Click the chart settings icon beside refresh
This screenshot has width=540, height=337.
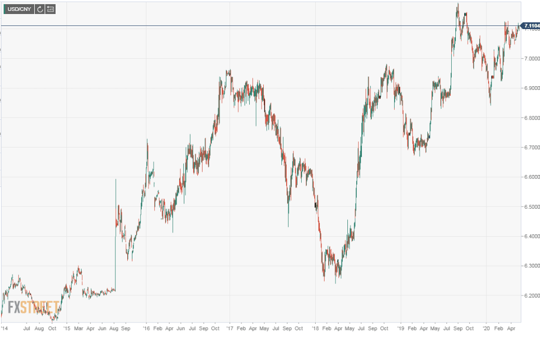(x=50, y=9)
